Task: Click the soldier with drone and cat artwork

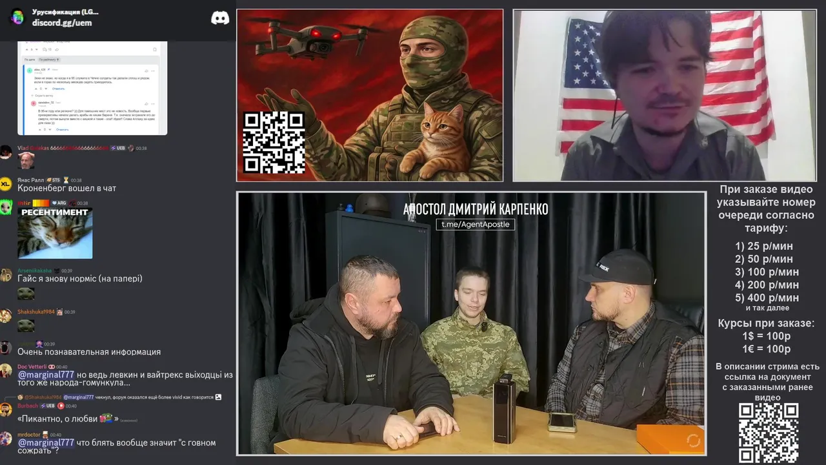Action: (370, 95)
